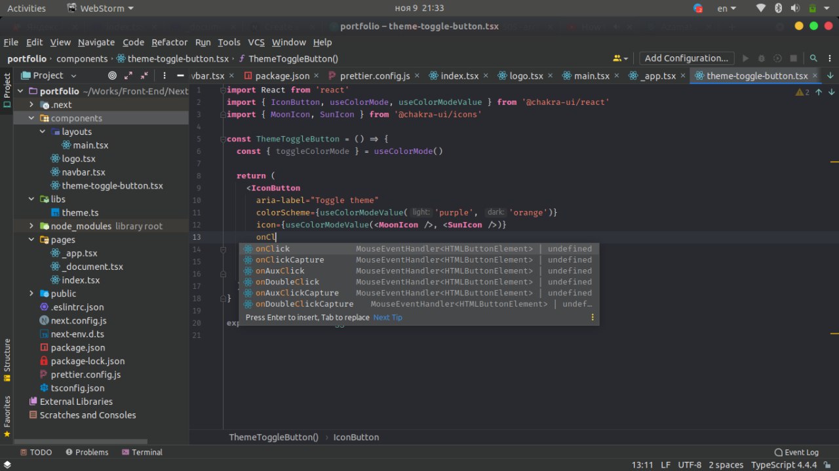Click the Debug bug icon in toolbar
839x471 pixels.
[x=762, y=58]
